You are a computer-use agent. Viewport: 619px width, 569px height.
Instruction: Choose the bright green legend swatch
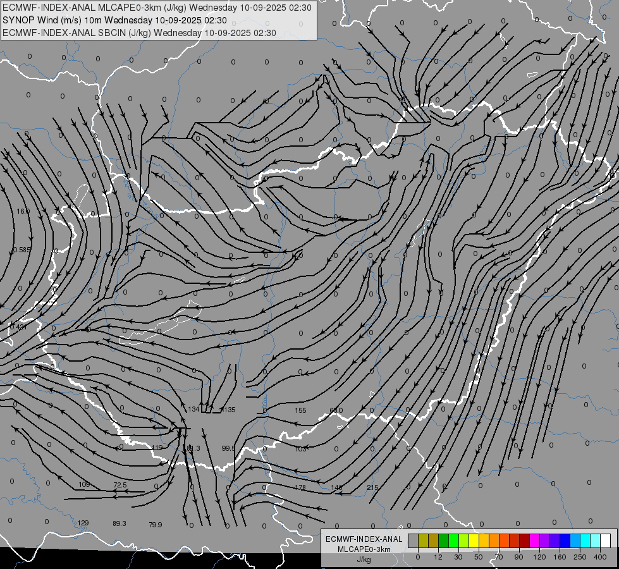pyautogui.click(x=453, y=541)
